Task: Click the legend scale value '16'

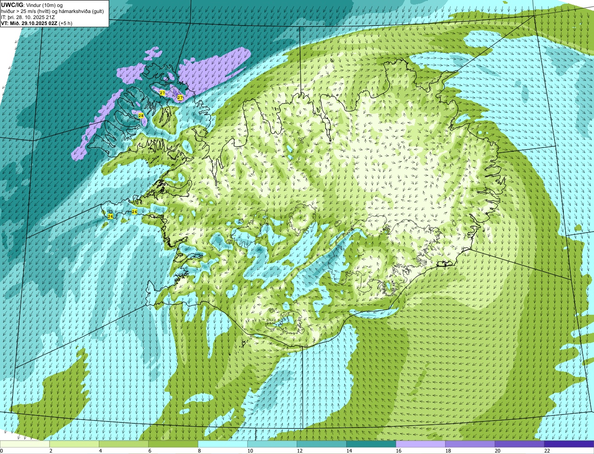Action: 399,451
